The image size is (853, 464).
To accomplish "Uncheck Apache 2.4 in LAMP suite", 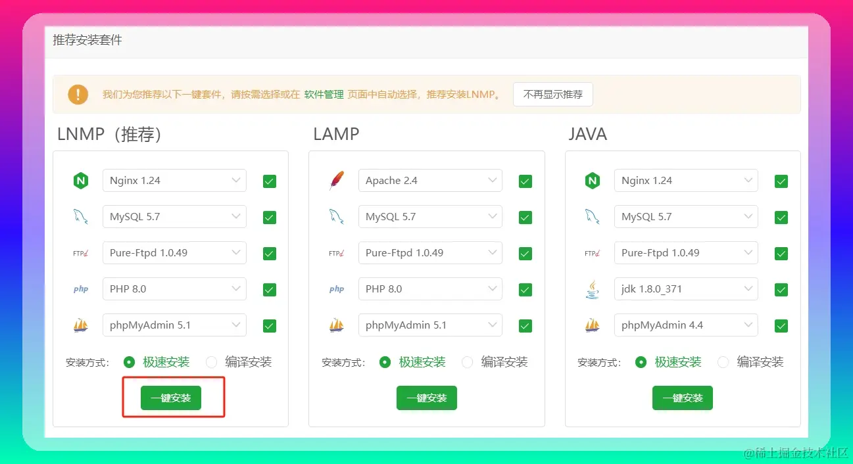I will coord(525,181).
